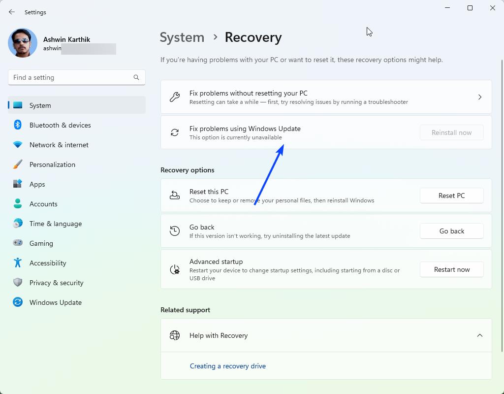Collapse the Help with Recovery section
This screenshot has width=504, height=394.
(480, 335)
